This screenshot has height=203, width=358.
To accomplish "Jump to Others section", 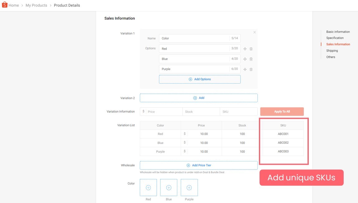I will [331, 57].
